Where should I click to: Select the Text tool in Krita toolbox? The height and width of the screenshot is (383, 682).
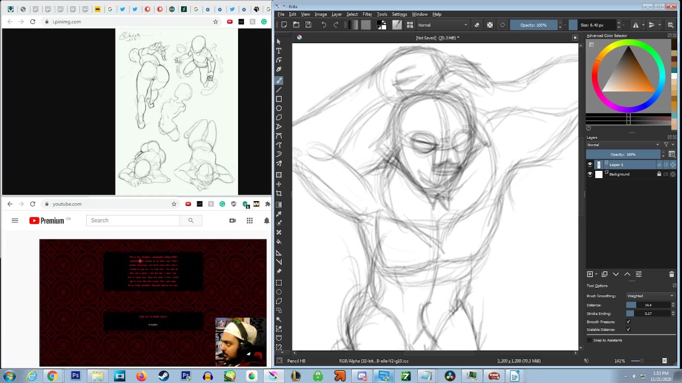(279, 51)
